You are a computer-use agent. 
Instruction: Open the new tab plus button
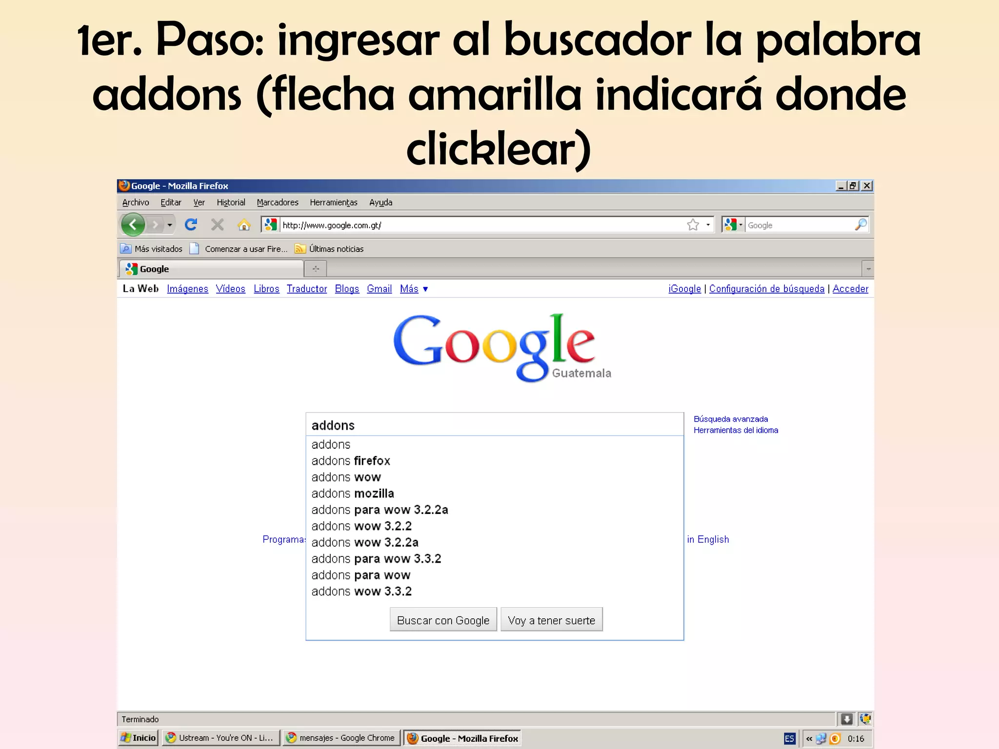pyautogui.click(x=316, y=269)
